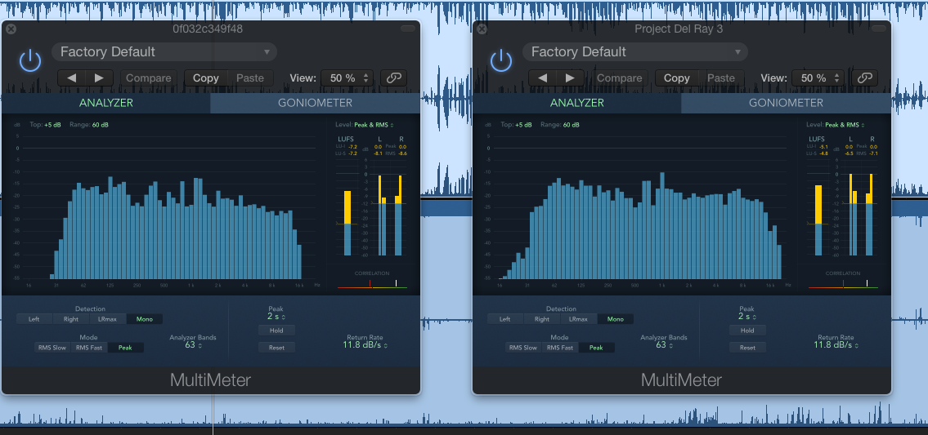The image size is (928, 435).
Task: Set detection to Right in Project Del Ray 3 window
Action: [x=542, y=319]
